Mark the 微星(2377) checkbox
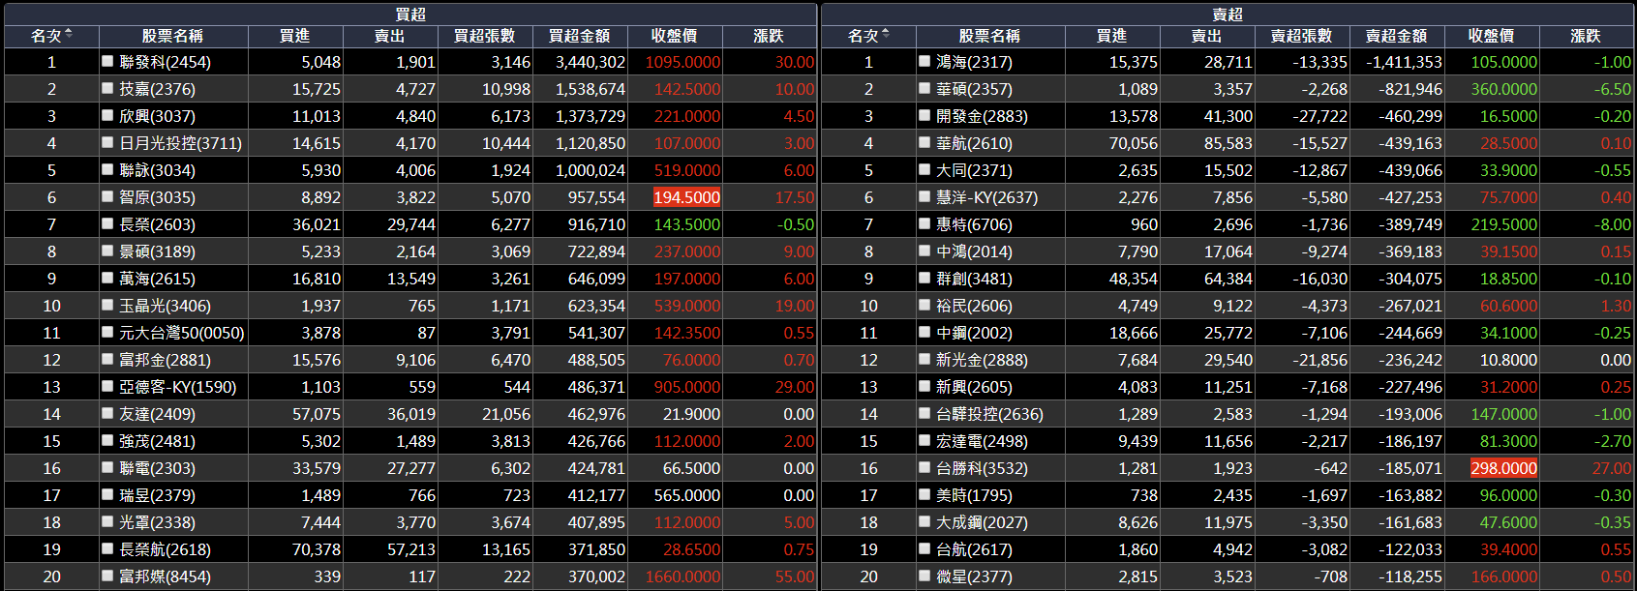Screen dimensions: 1637x591 tap(925, 576)
